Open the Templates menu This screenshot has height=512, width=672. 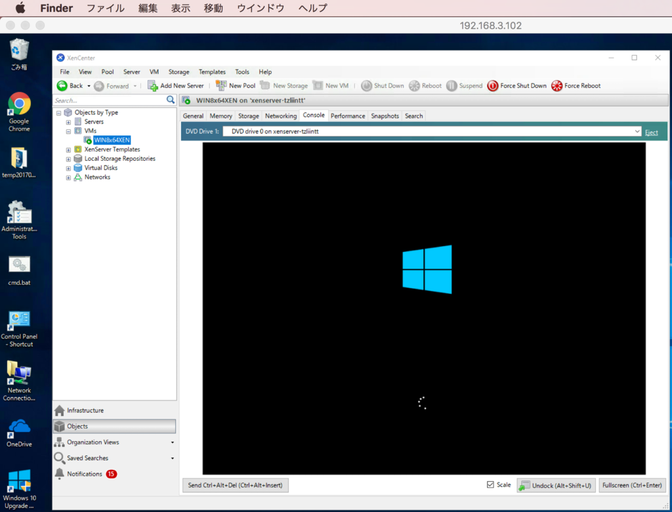coord(212,72)
